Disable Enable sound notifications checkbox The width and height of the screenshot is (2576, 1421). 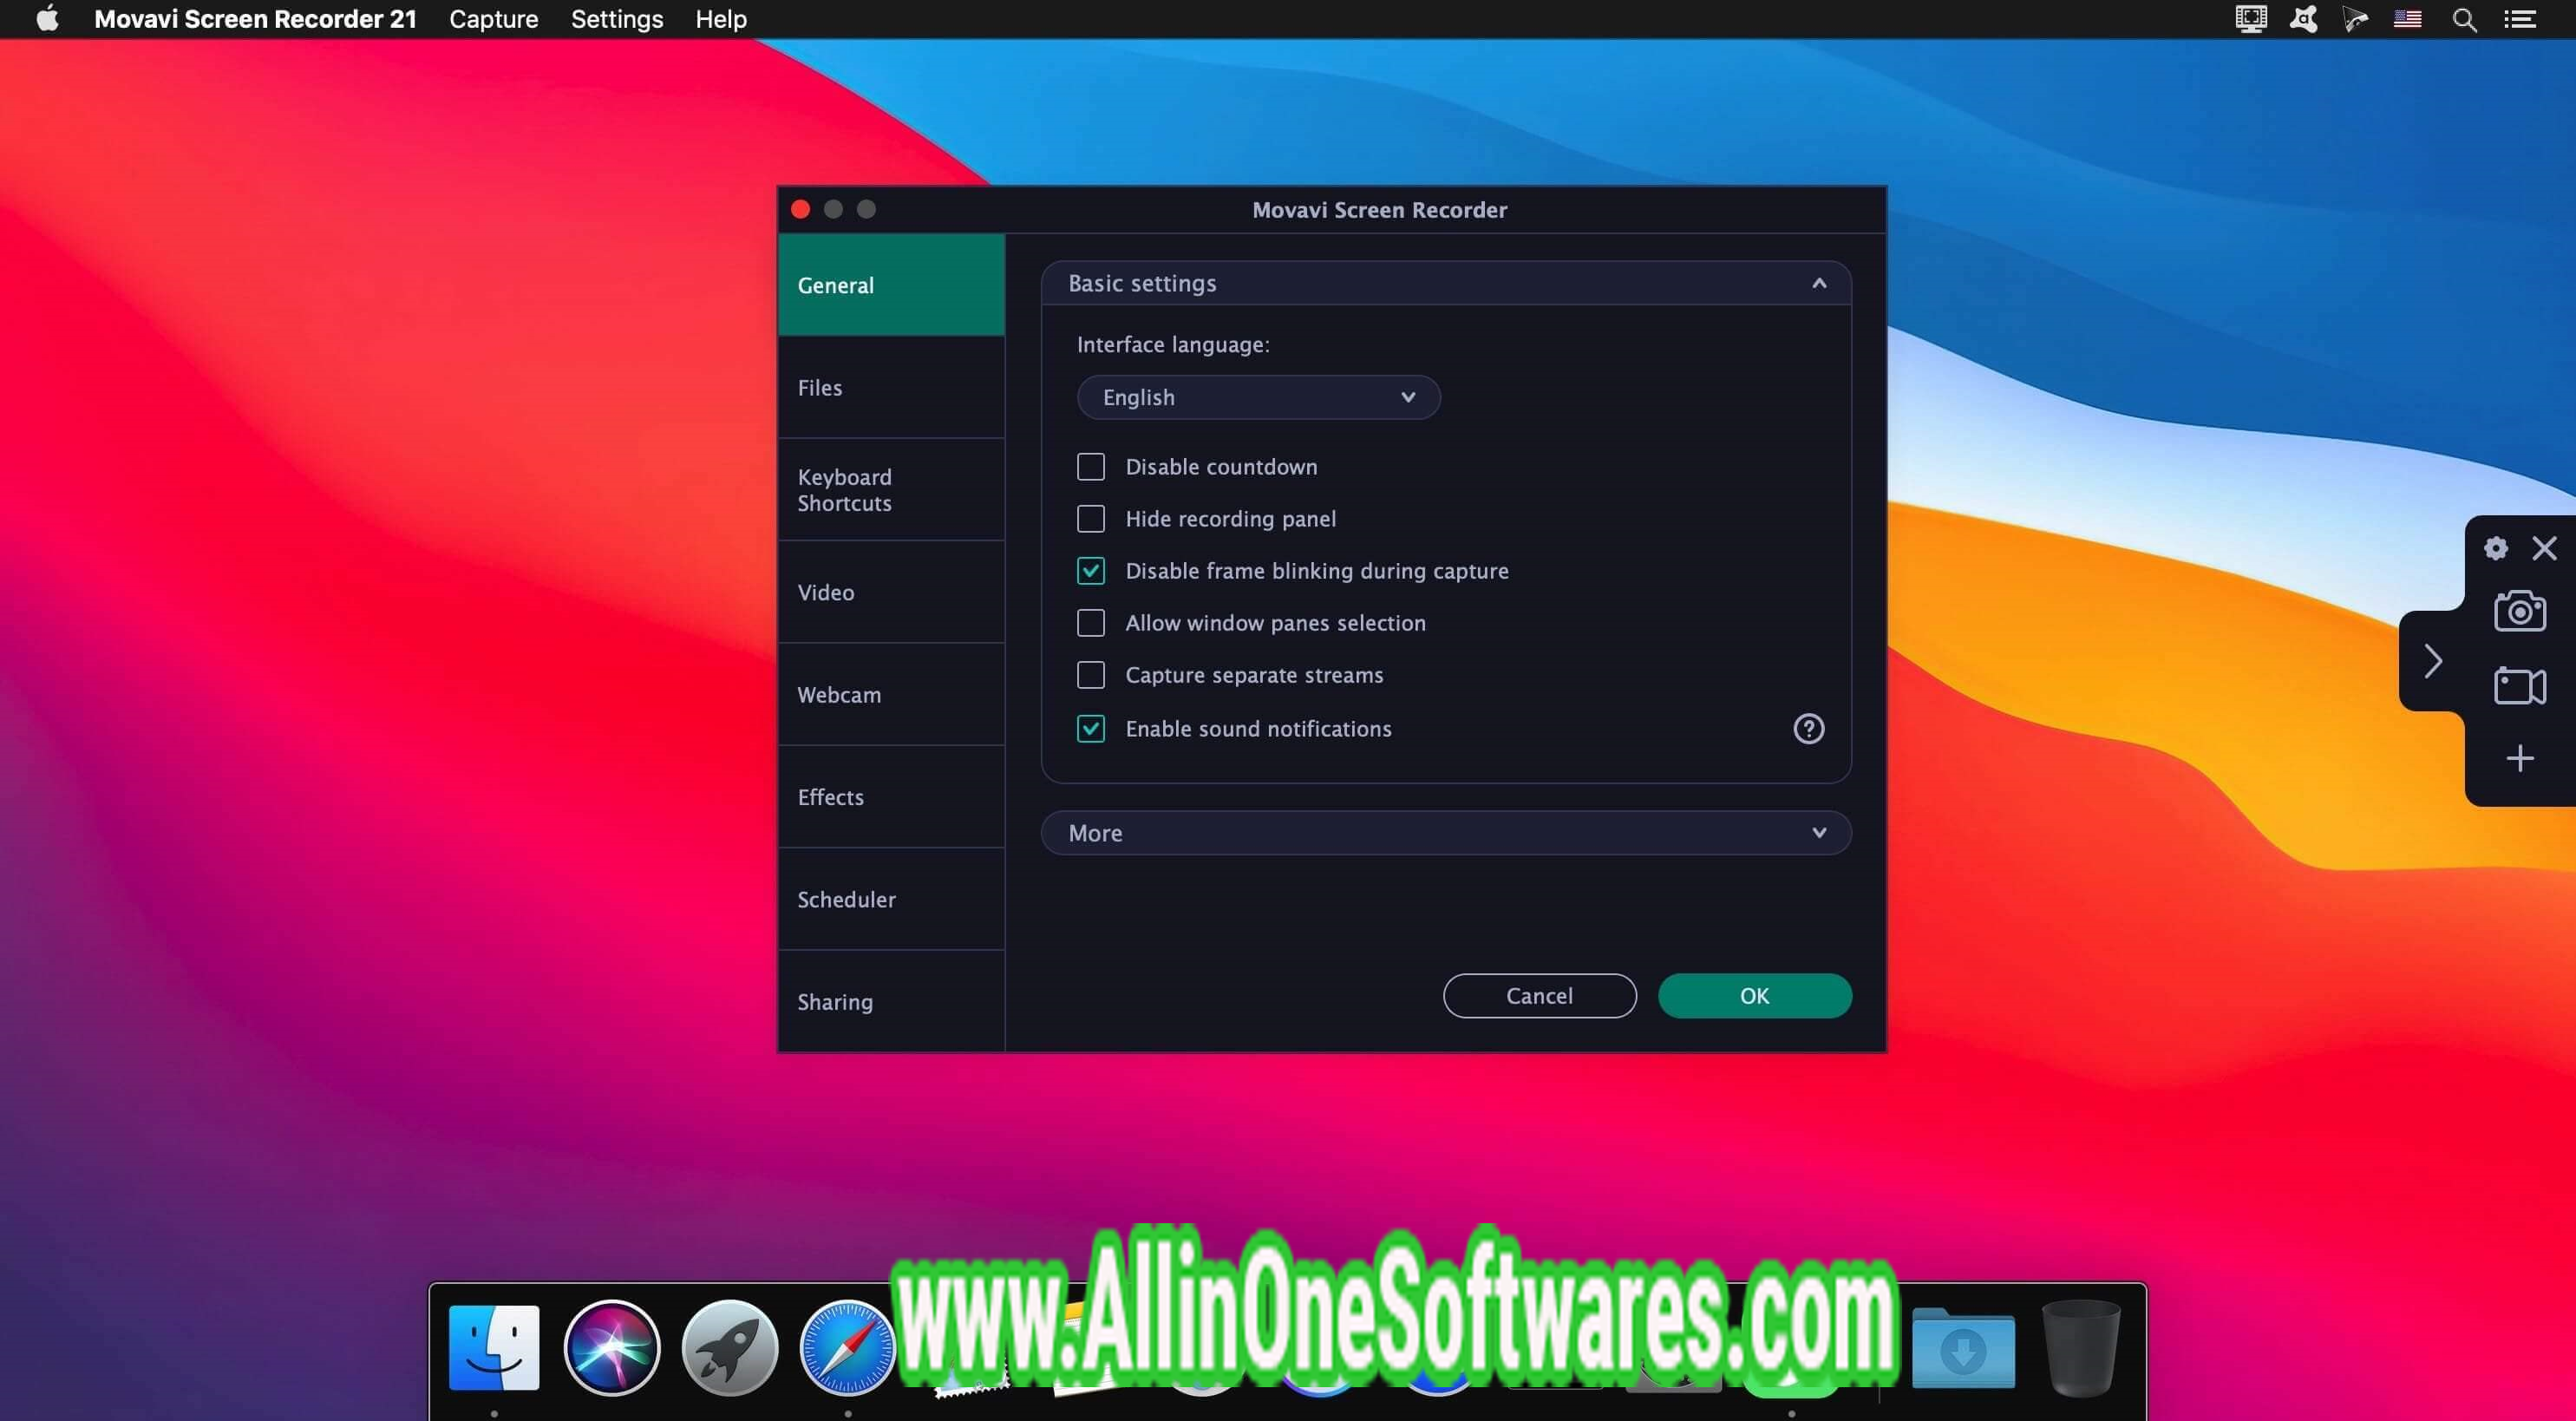1089,730
